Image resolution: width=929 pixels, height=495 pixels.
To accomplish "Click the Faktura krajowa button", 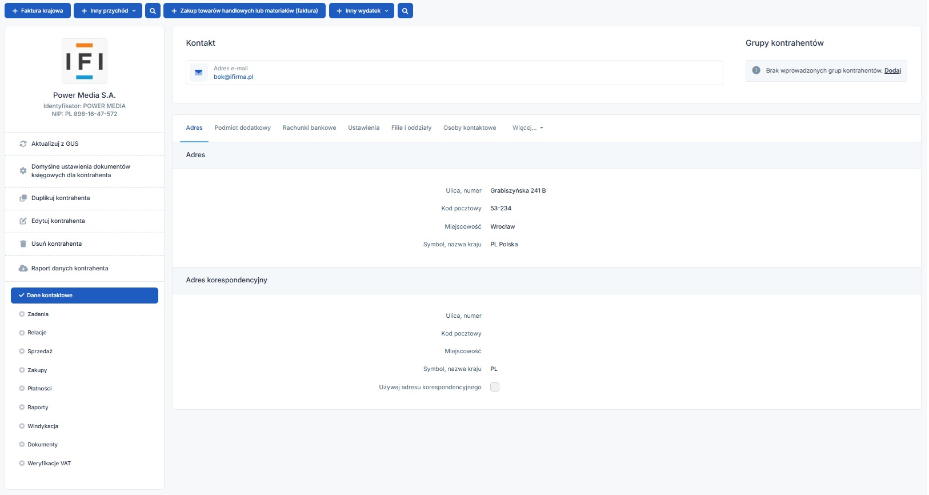I will pyautogui.click(x=38, y=11).
